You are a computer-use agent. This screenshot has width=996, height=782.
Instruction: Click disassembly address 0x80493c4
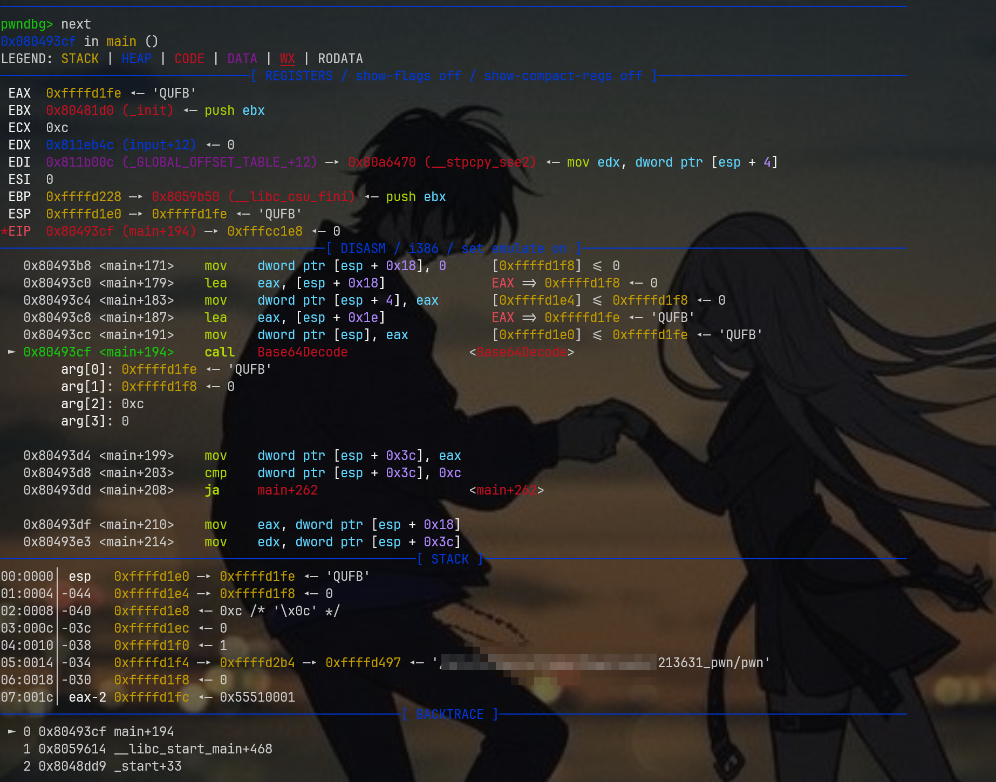[x=57, y=300]
